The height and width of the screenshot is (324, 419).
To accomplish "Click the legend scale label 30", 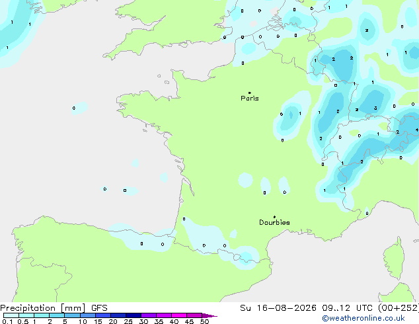I will [x=143, y=321].
